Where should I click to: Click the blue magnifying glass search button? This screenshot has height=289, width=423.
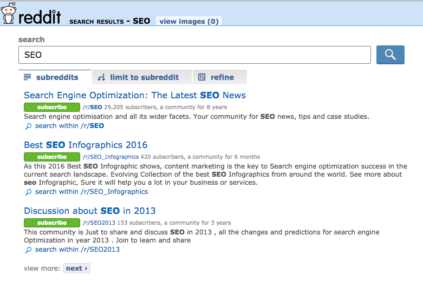click(390, 55)
